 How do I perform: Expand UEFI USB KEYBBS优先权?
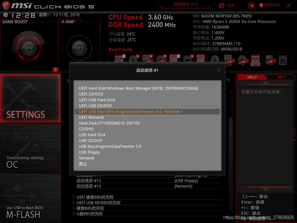[x=146, y=203]
